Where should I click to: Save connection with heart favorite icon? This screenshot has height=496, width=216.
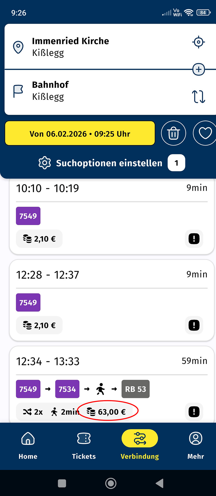tap(205, 133)
